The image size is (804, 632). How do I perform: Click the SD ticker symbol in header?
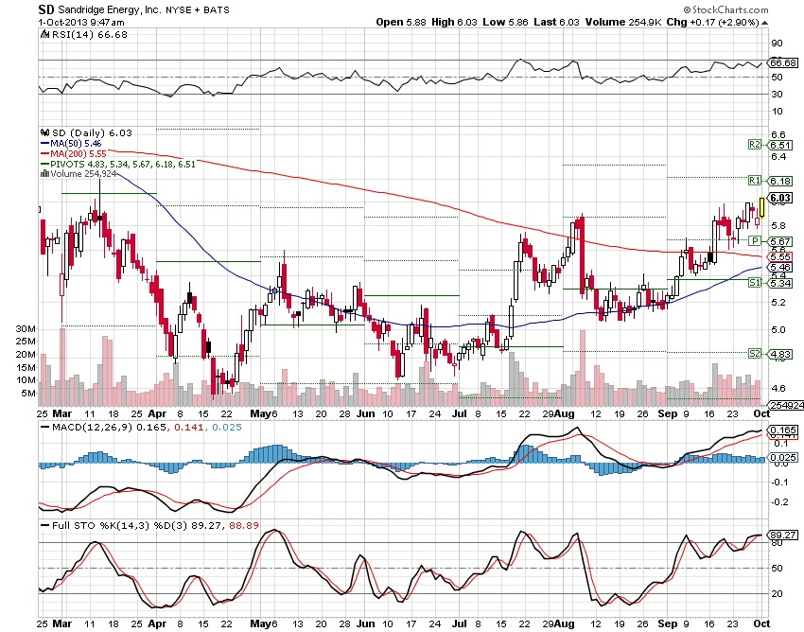click(x=46, y=9)
